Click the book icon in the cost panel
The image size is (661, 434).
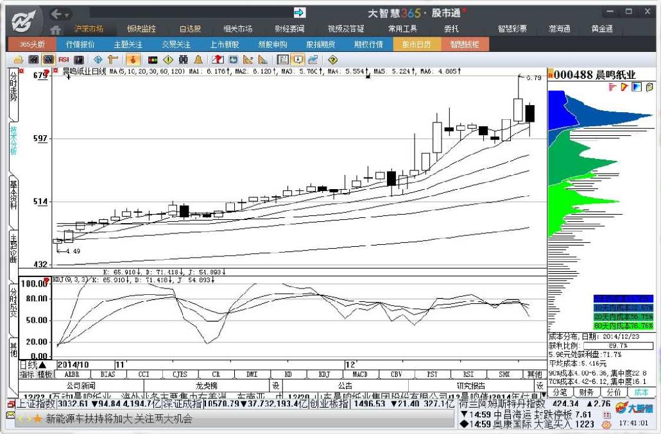[x=649, y=87]
